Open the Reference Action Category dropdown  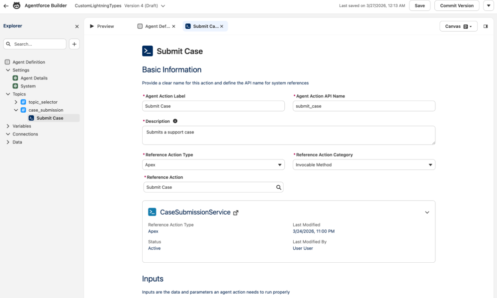click(364, 165)
